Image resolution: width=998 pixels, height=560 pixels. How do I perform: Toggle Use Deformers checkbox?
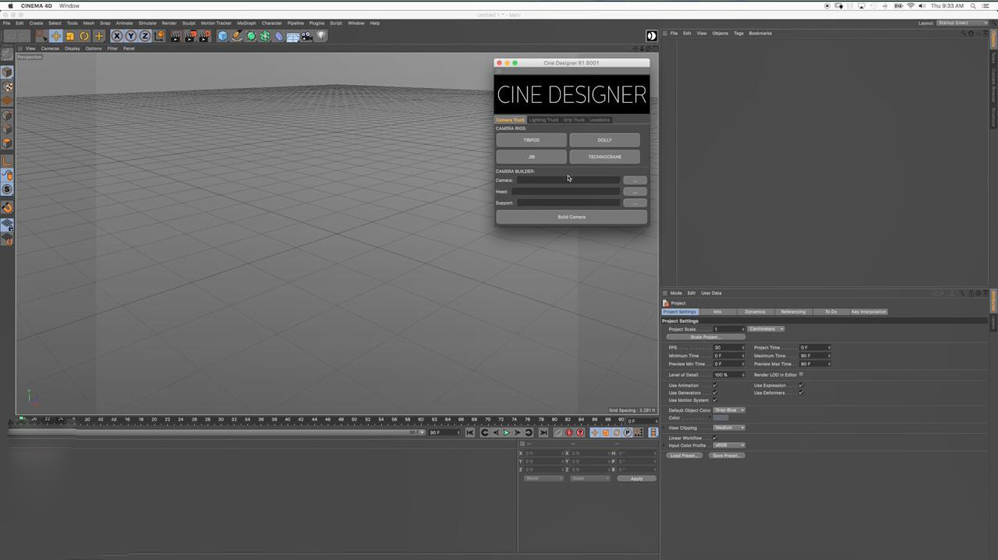(x=801, y=393)
